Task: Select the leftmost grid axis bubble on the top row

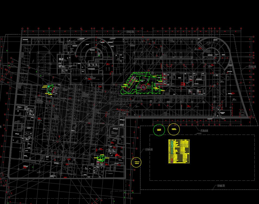Action: pyautogui.click(x=22, y=28)
